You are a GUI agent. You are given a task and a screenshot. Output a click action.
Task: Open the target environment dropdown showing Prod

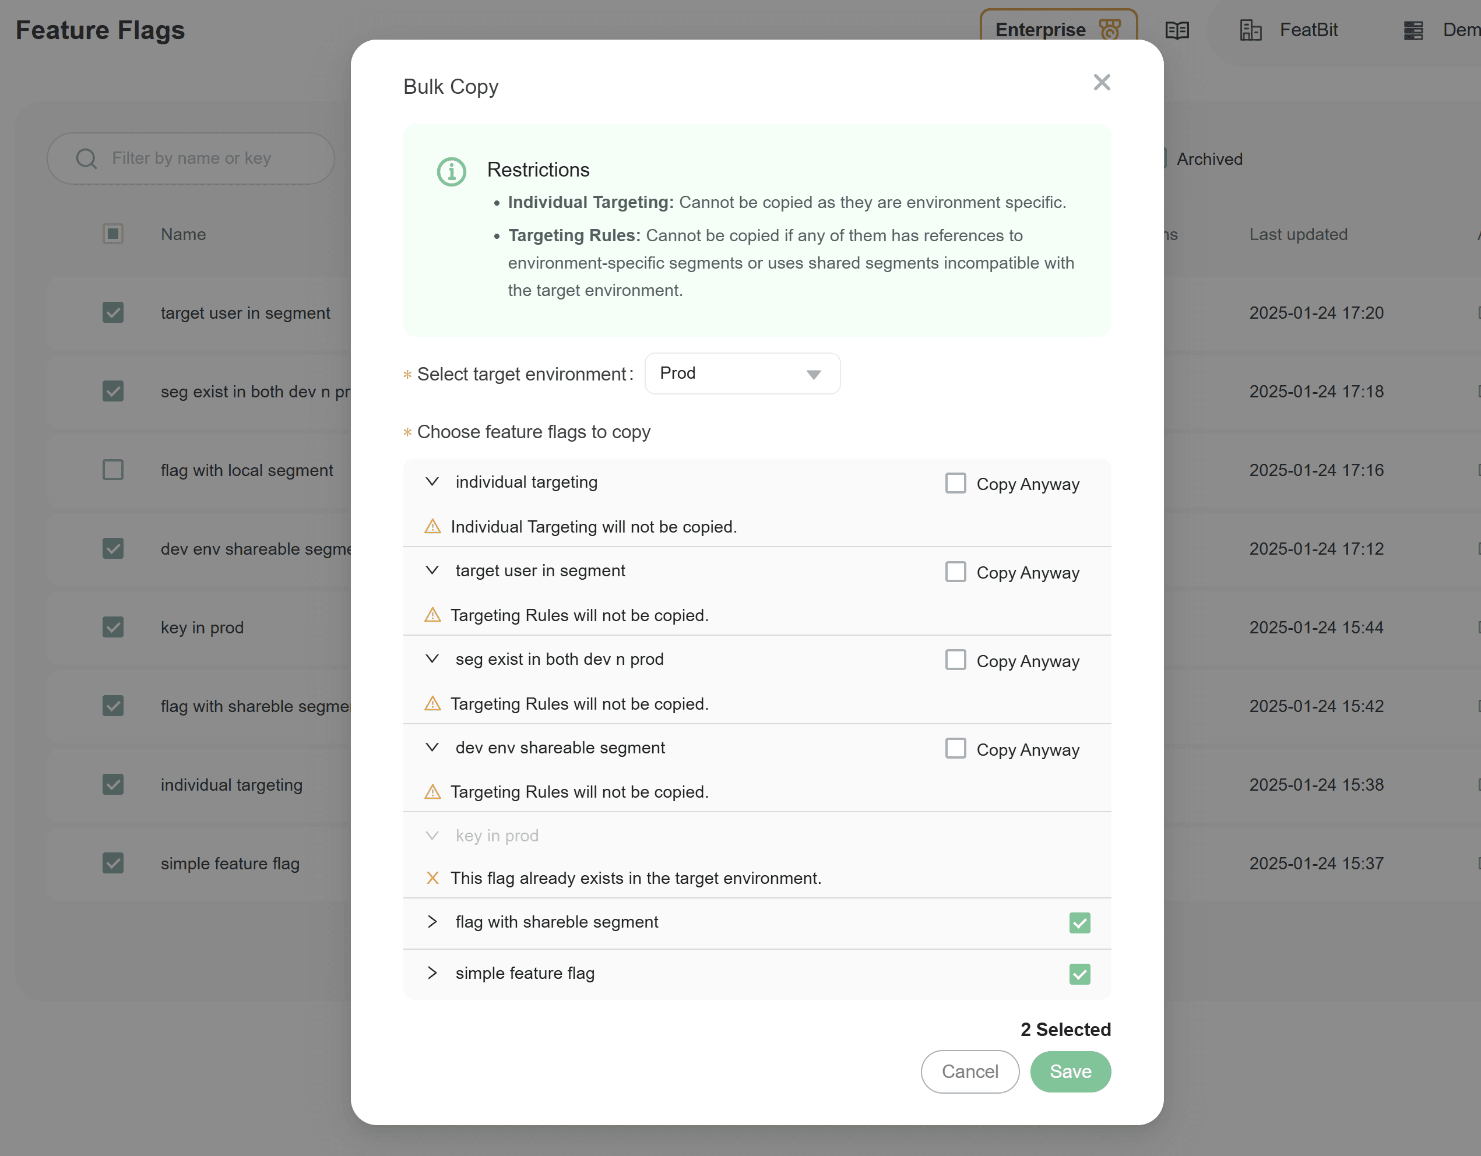coord(743,373)
